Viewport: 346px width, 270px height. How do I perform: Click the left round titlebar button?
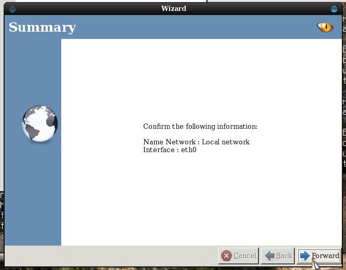[x=12, y=9]
